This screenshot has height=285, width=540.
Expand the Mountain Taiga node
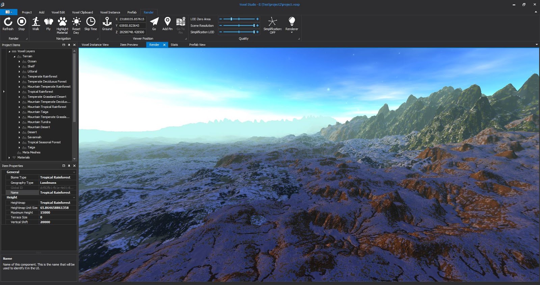pos(19,112)
